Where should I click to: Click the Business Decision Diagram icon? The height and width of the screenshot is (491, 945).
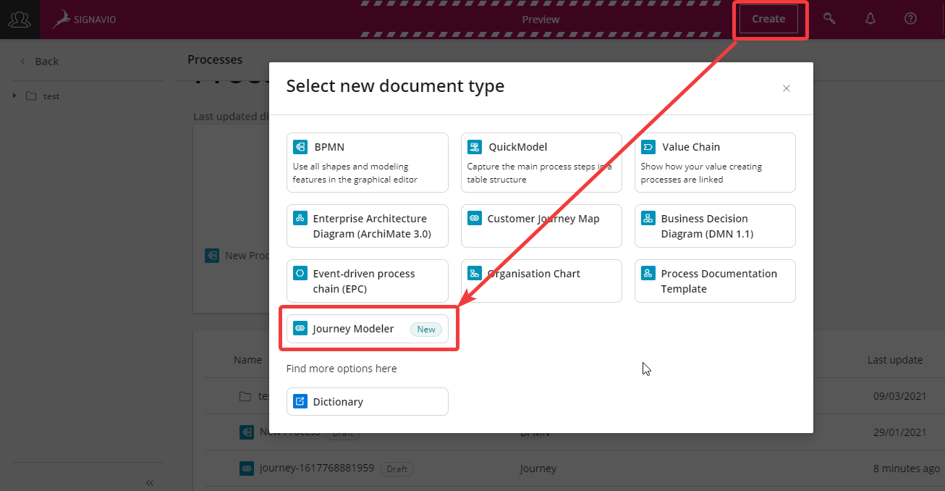point(648,218)
